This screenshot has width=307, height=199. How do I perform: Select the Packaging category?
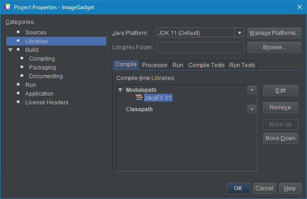42,68
